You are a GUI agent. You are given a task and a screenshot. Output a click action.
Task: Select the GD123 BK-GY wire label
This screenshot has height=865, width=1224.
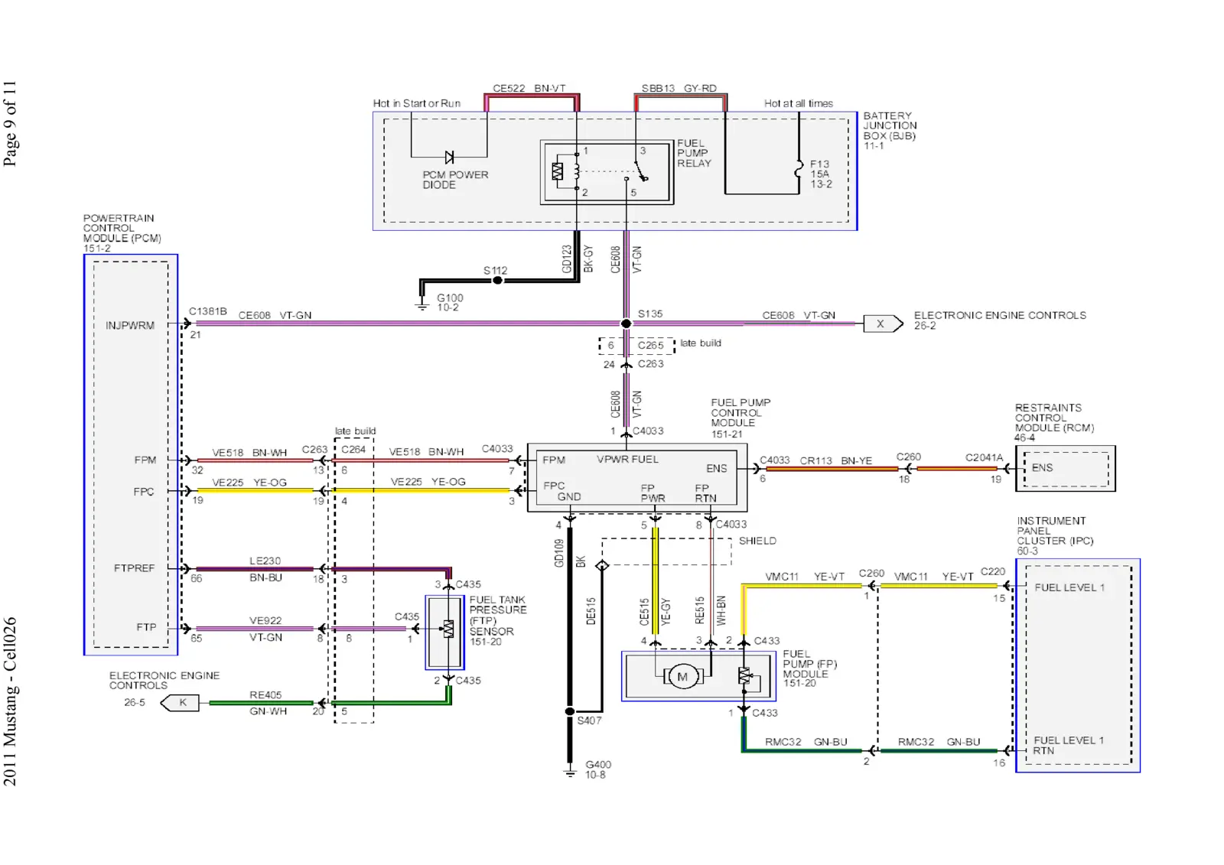click(578, 259)
